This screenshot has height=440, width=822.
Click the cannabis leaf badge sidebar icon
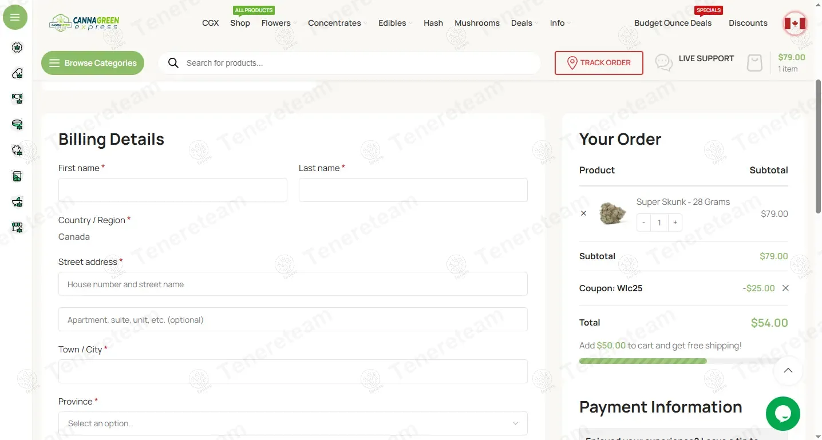17,47
